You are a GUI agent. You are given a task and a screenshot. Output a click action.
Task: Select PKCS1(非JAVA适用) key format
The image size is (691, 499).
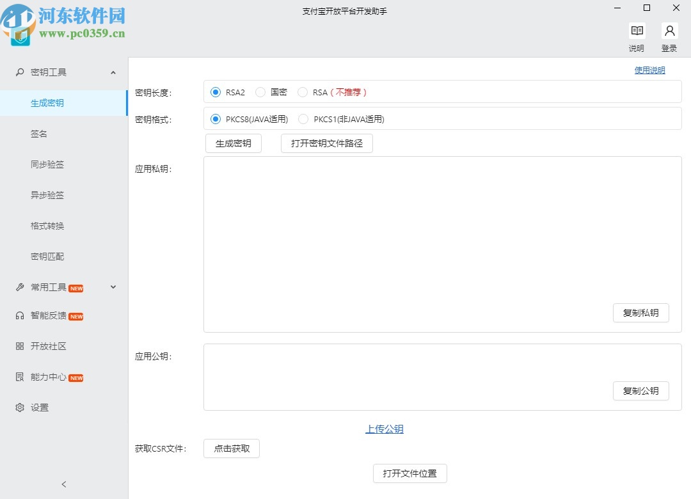coord(303,119)
